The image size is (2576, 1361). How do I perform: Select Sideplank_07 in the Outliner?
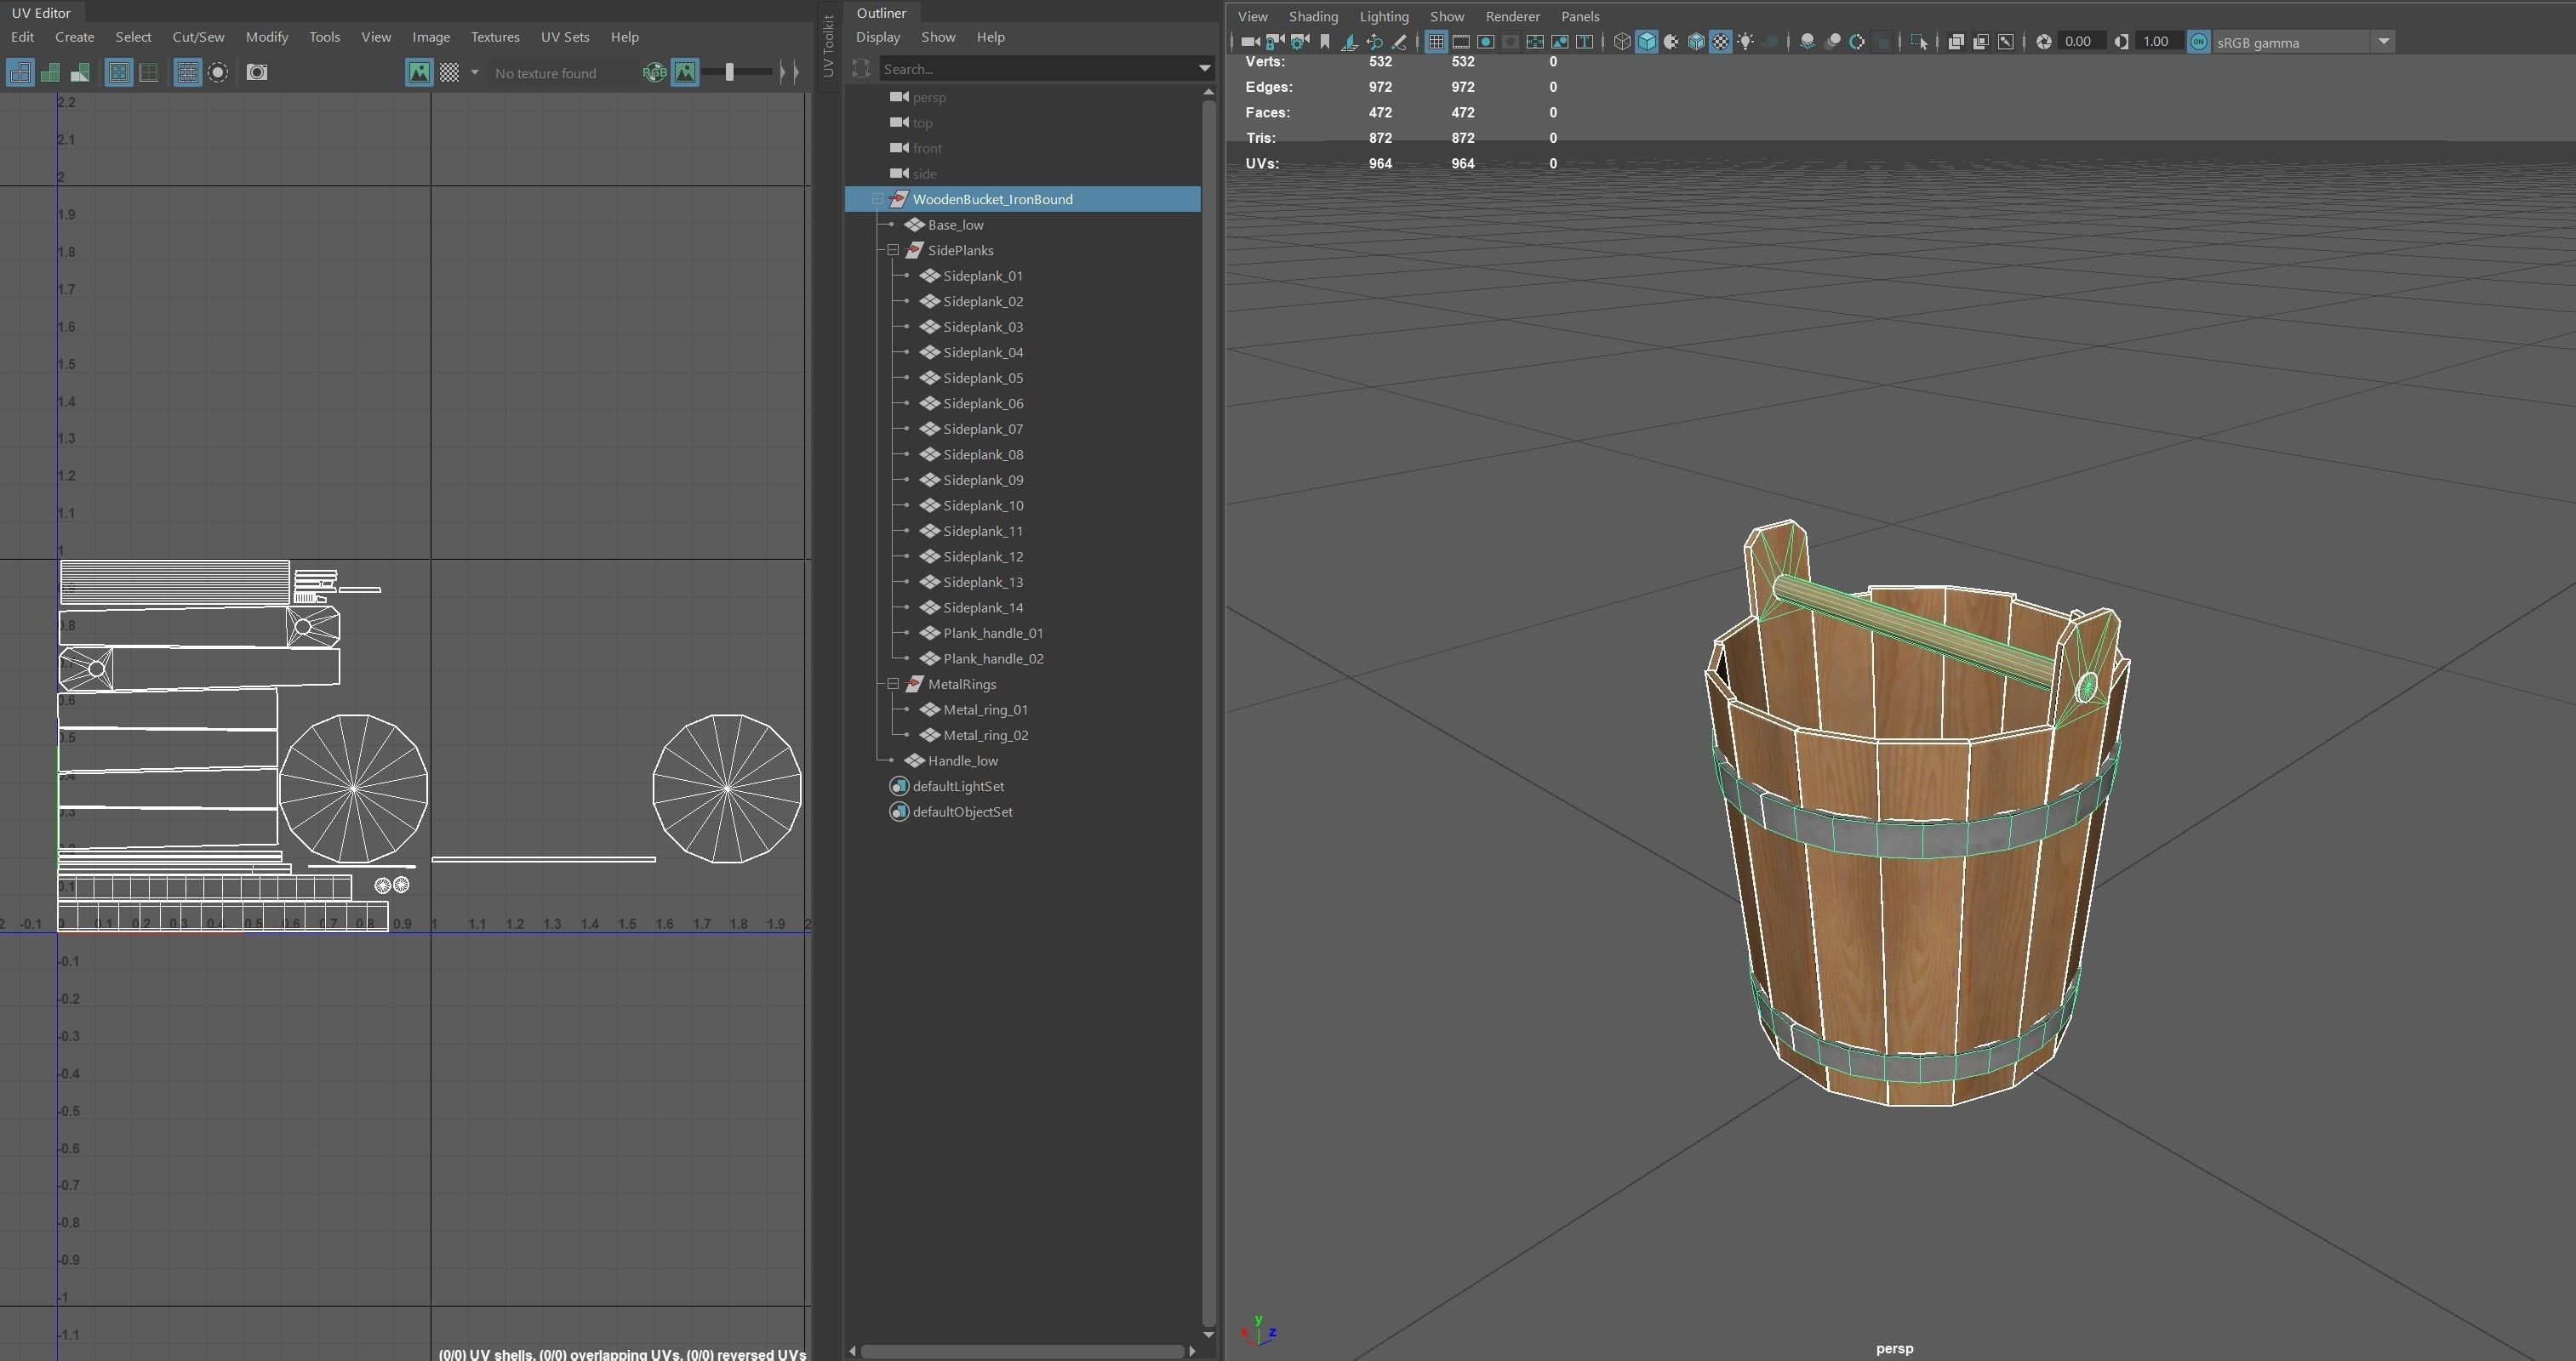(982, 429)
